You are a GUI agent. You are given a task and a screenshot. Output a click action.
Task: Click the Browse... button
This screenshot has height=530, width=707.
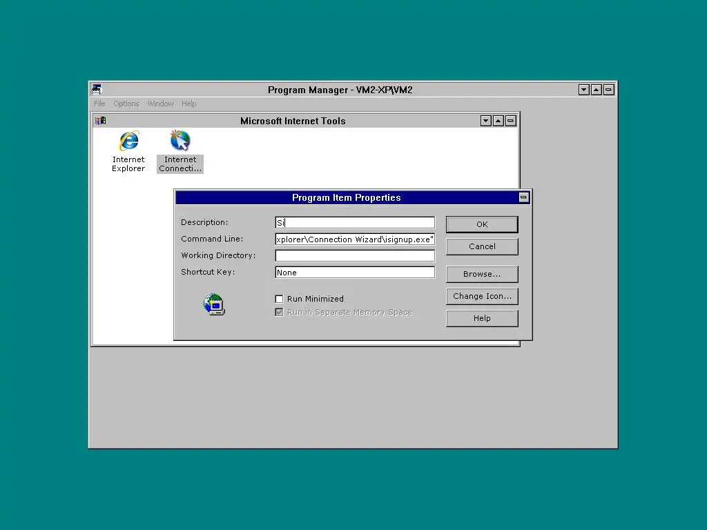pyautogui.click(x=482, y=274)
